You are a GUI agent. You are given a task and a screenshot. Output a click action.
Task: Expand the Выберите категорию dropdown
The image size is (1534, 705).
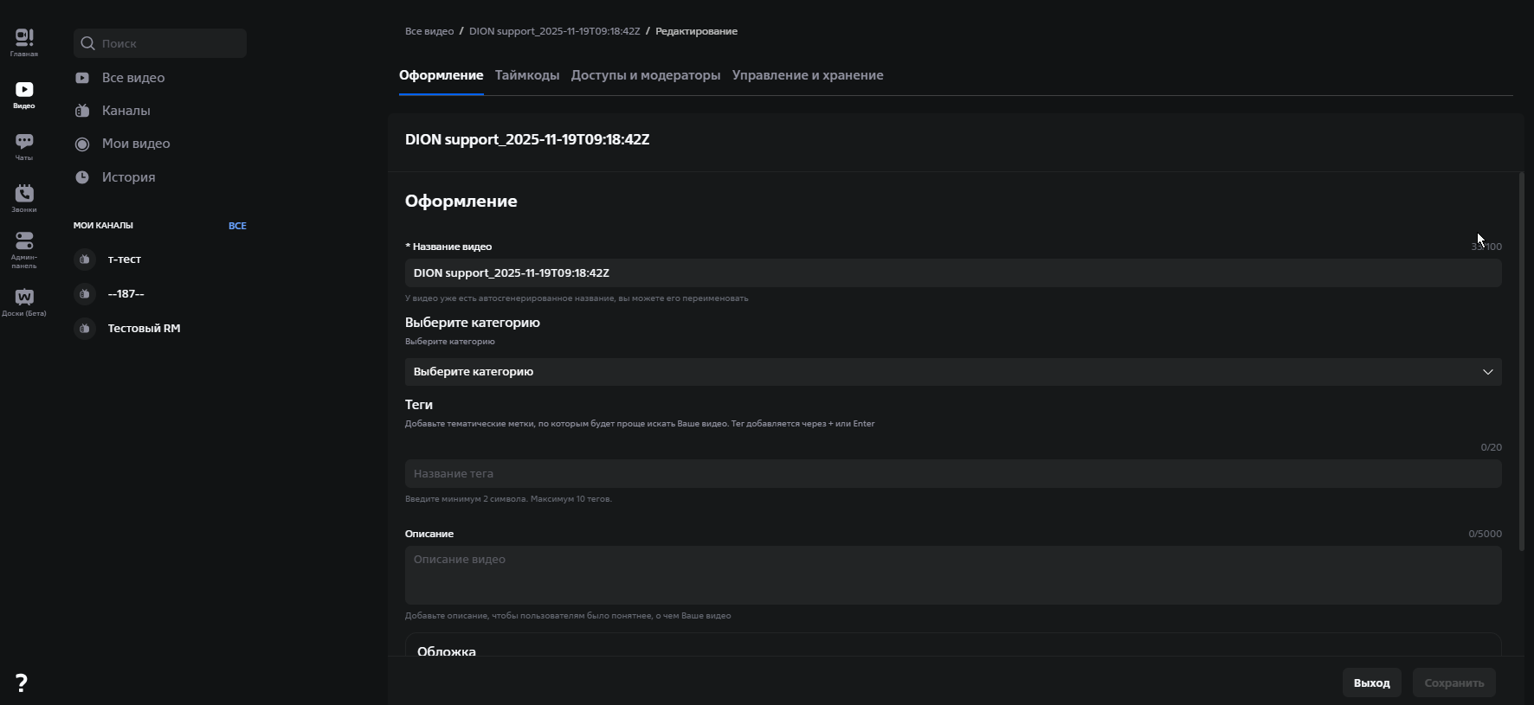click(x=952, y=372)
